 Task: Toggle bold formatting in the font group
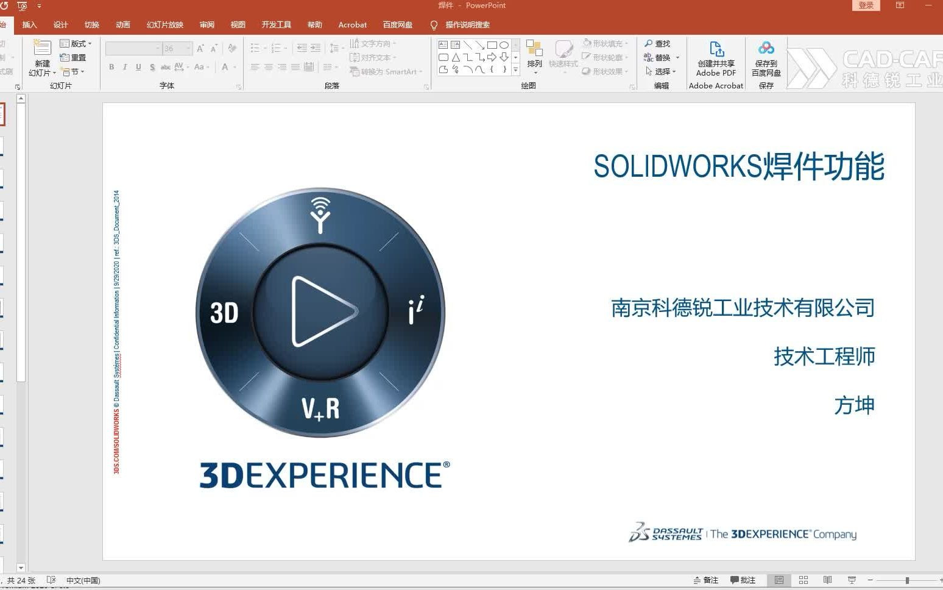click(111, 68)
